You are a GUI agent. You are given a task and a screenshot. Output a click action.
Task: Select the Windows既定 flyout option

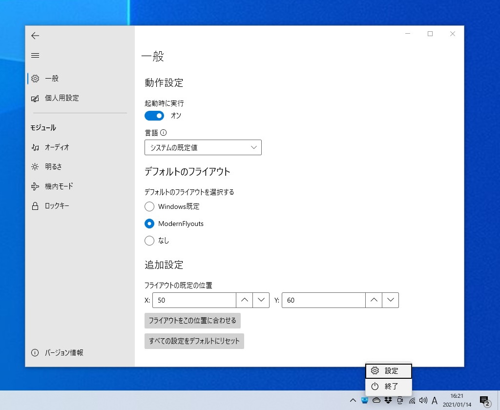click(x=149, y=206)
